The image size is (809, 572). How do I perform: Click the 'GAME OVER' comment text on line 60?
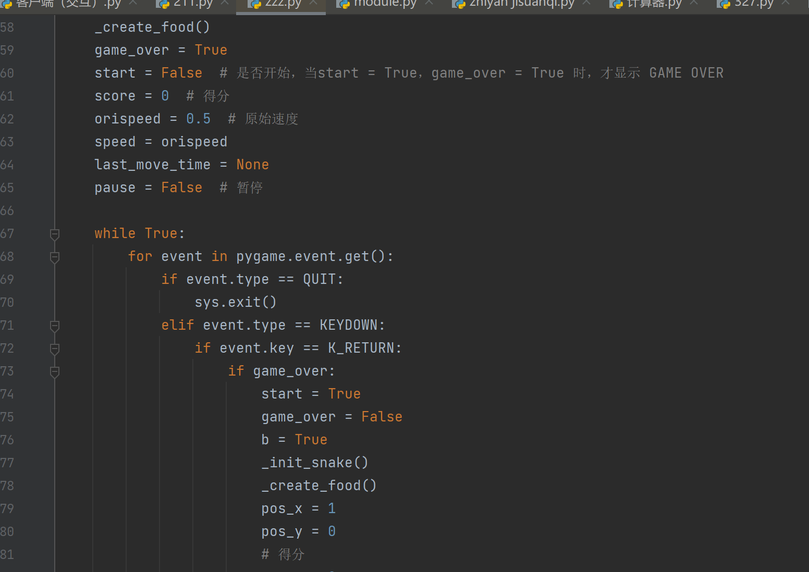pyautogui.click(x=686, y=73)
